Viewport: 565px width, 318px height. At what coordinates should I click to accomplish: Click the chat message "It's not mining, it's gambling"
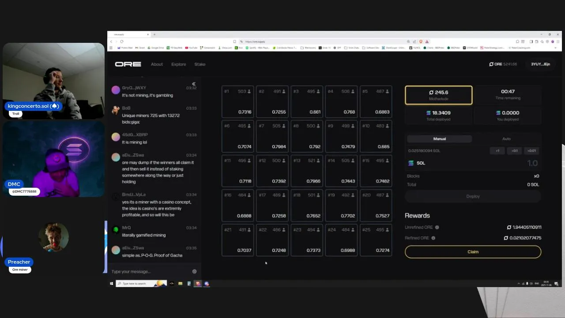point(147,95)
